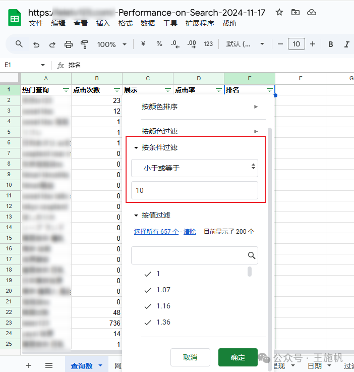Uncheck value 1.36 in filter list
Image resolution: width=354 pixels, height=372 pixels.
click(x=148, y=323)
